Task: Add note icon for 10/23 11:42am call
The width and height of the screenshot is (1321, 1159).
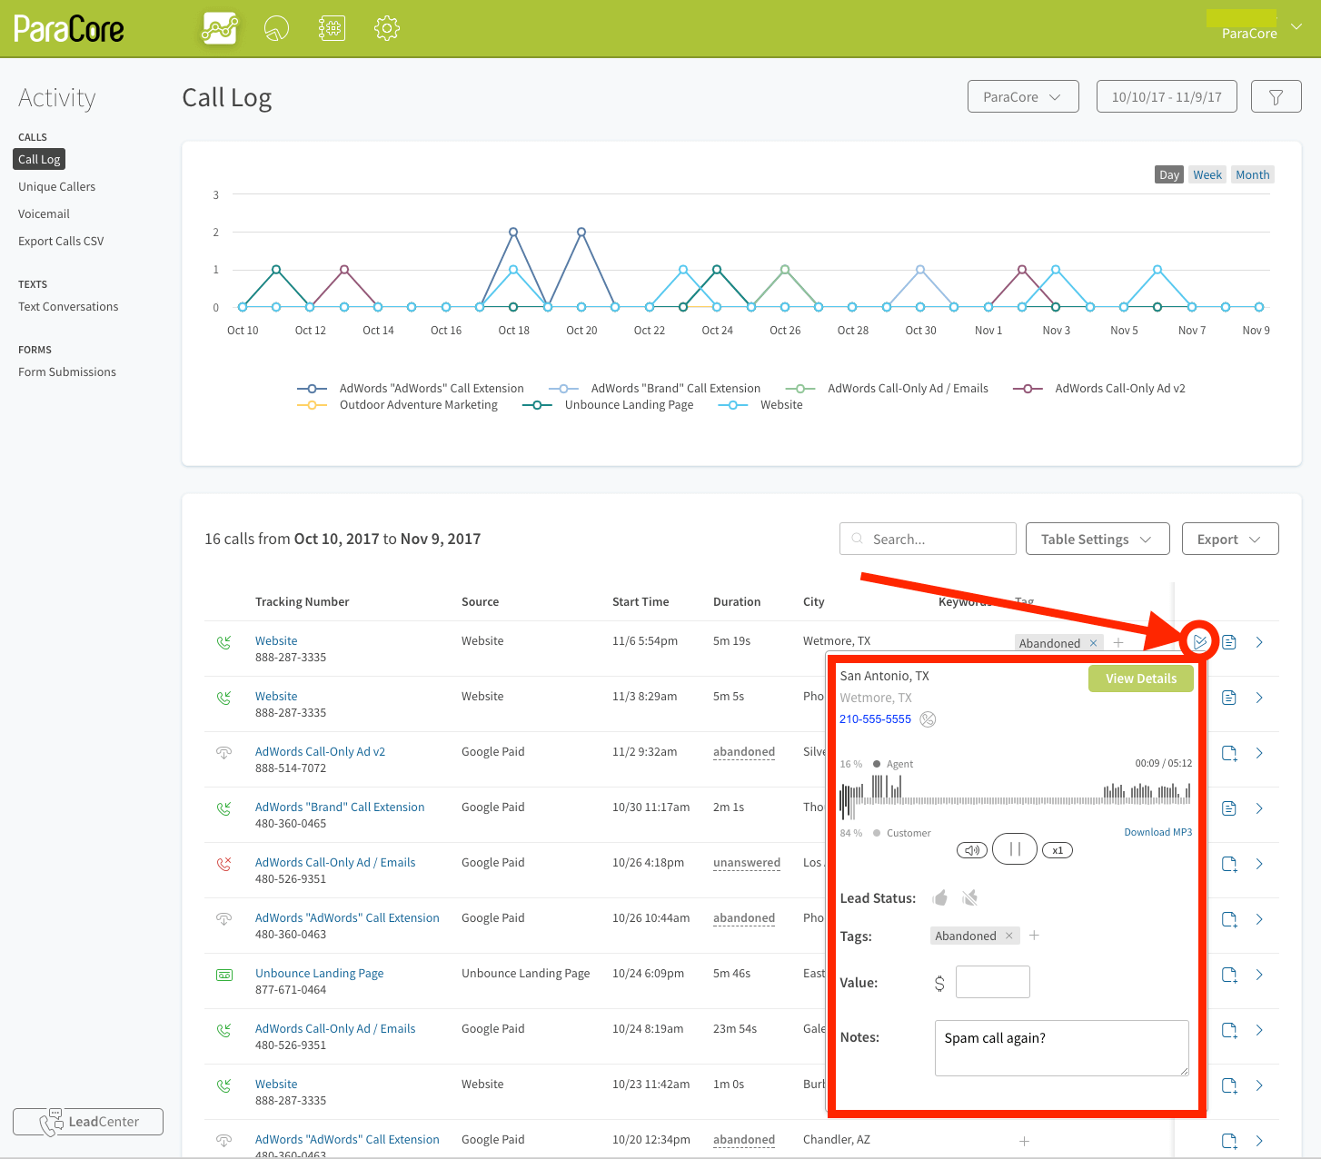Action: [1229, 1085]
